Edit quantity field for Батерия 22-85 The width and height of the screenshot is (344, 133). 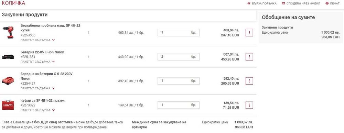tap(178, 56)
